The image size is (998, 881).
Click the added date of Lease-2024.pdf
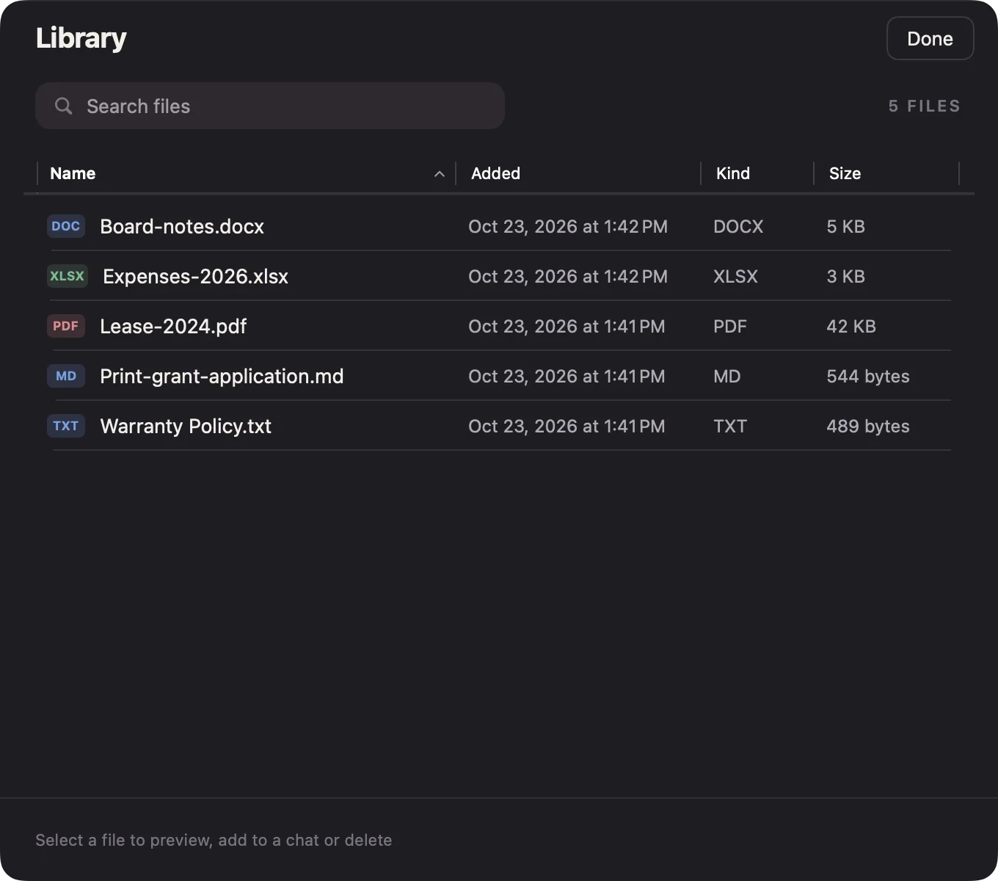[567, 326]
